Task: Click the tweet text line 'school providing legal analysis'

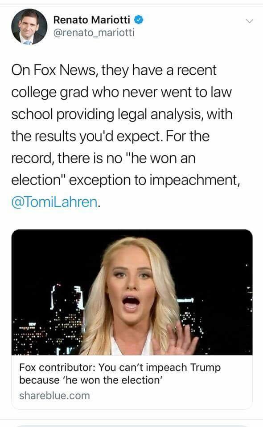Action: coord(122,114)
